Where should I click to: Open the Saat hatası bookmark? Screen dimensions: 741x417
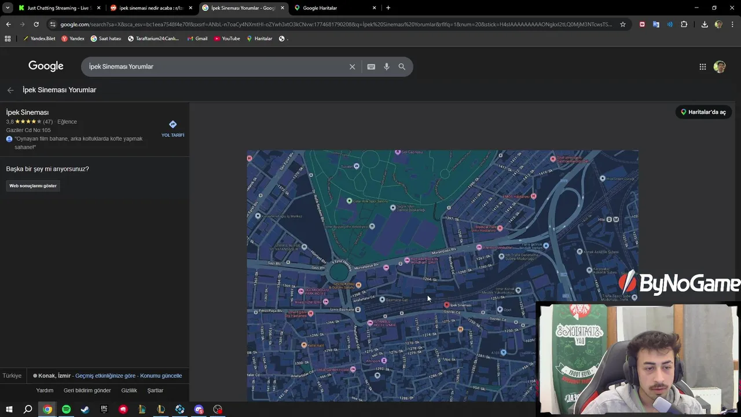tap(106, 39)
